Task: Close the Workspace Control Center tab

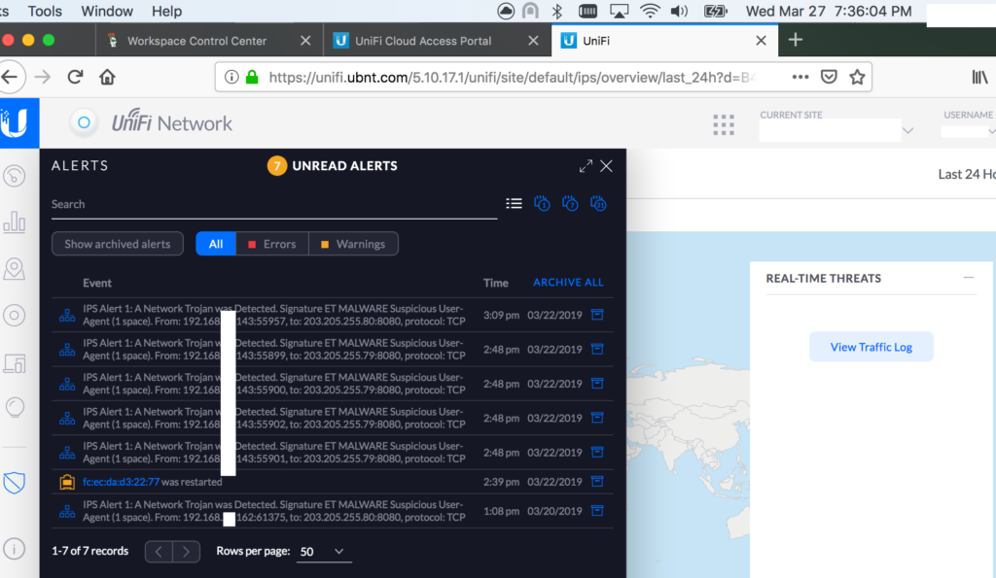Action: pyautogui.click(x=305, y=41)
